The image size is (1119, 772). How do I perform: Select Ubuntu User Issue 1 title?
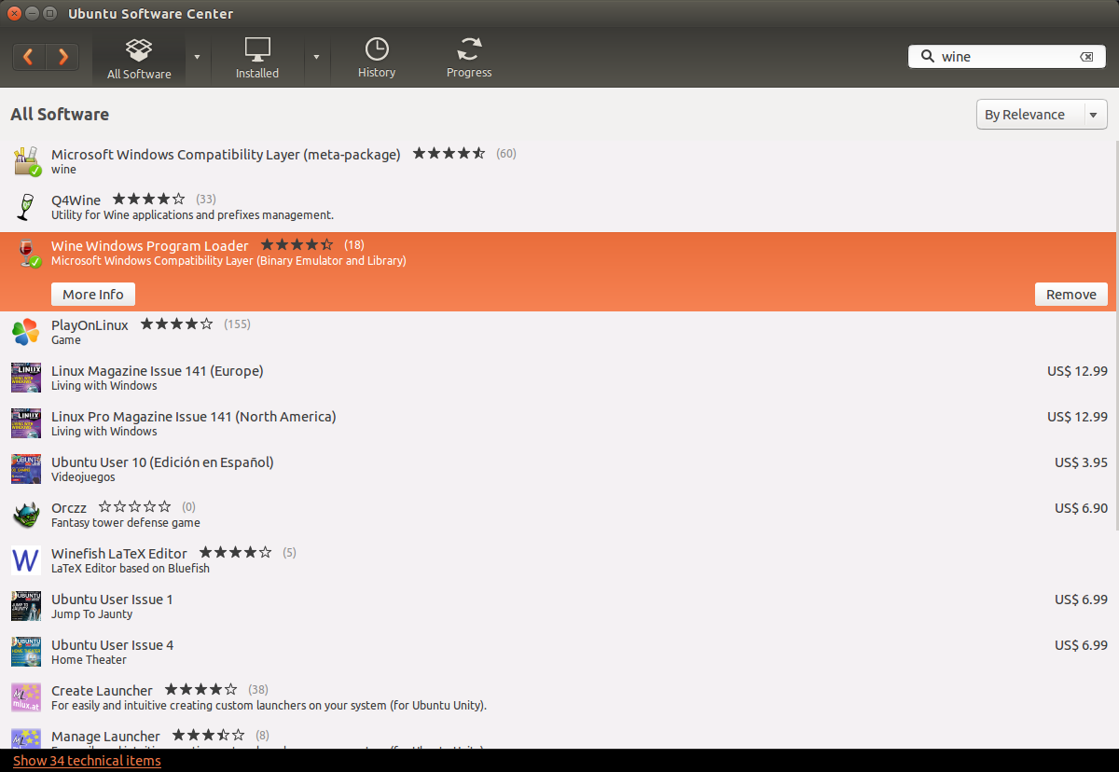coord(112,600)
